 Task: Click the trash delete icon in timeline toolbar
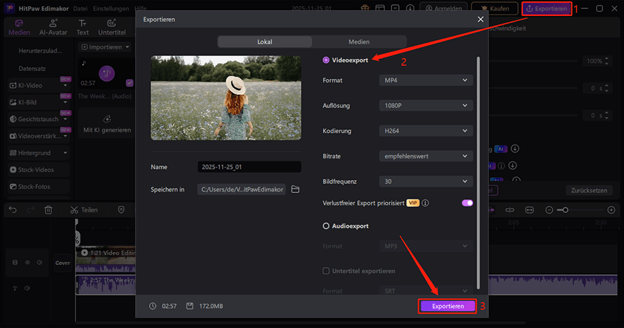49,210
